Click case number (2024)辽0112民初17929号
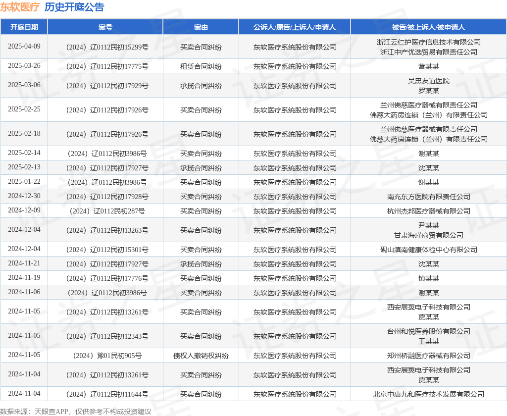 point(107,86)
